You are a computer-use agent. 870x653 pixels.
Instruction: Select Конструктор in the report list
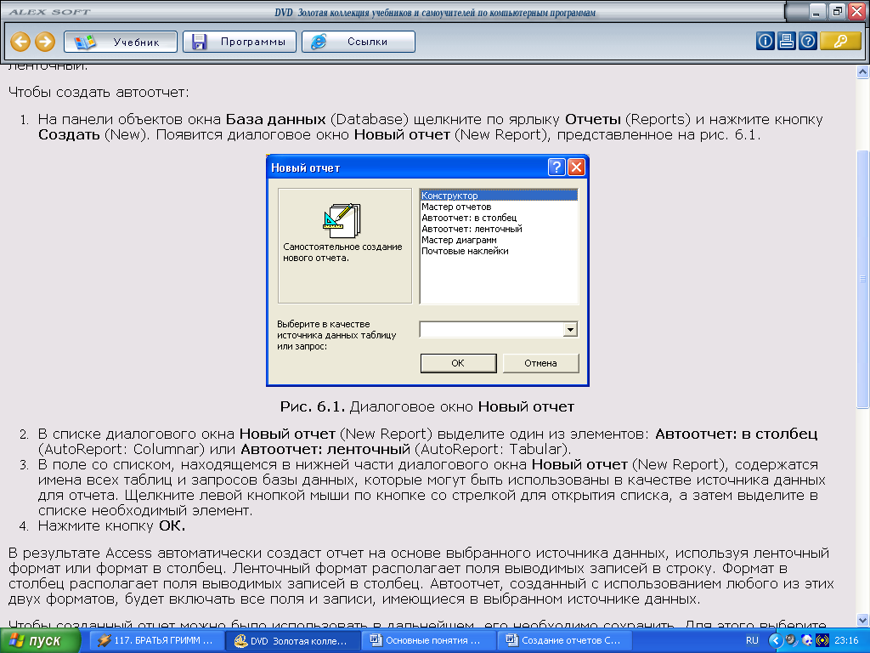pyautogui.click(x=499, y=196)
